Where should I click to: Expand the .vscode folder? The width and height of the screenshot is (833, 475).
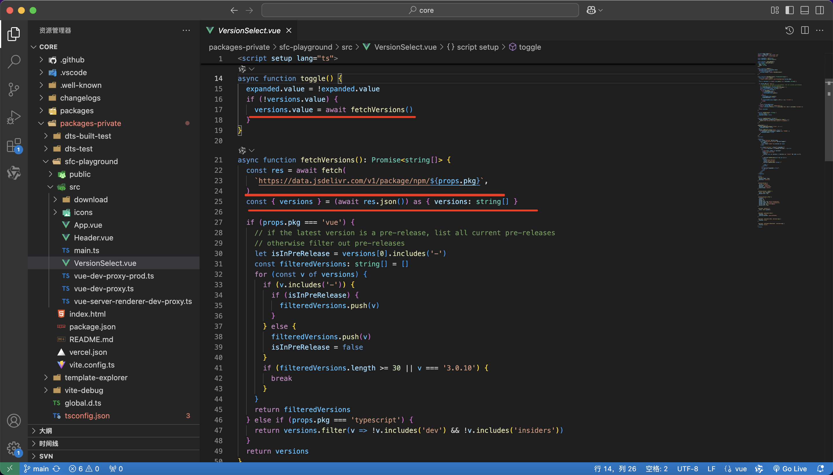coord(73,73)
